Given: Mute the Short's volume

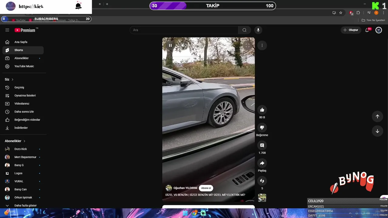Looking at the screenshot, I should tap(183, 45).
